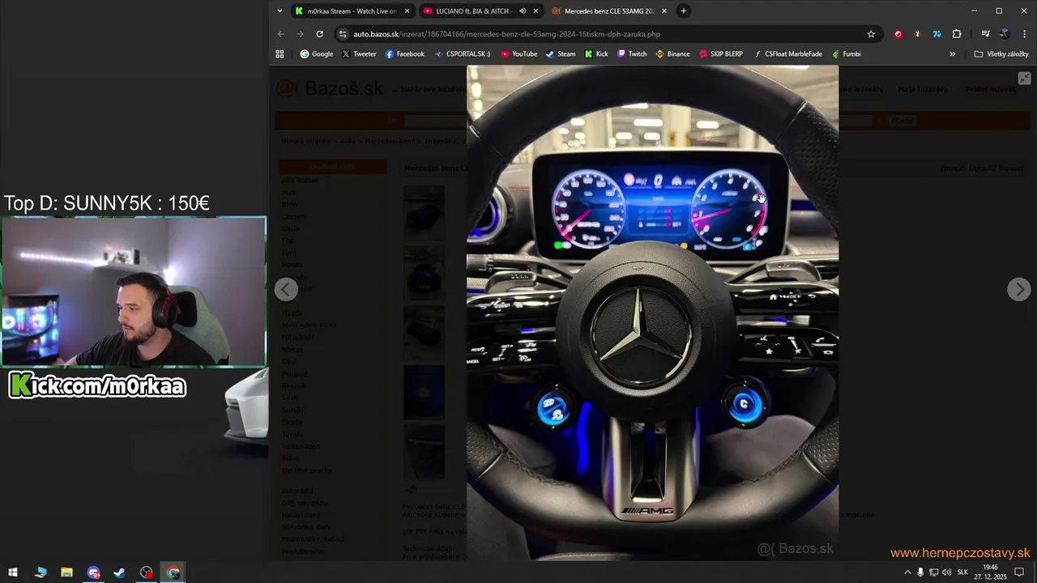Open the media controls button

click(x=985, y=34)
